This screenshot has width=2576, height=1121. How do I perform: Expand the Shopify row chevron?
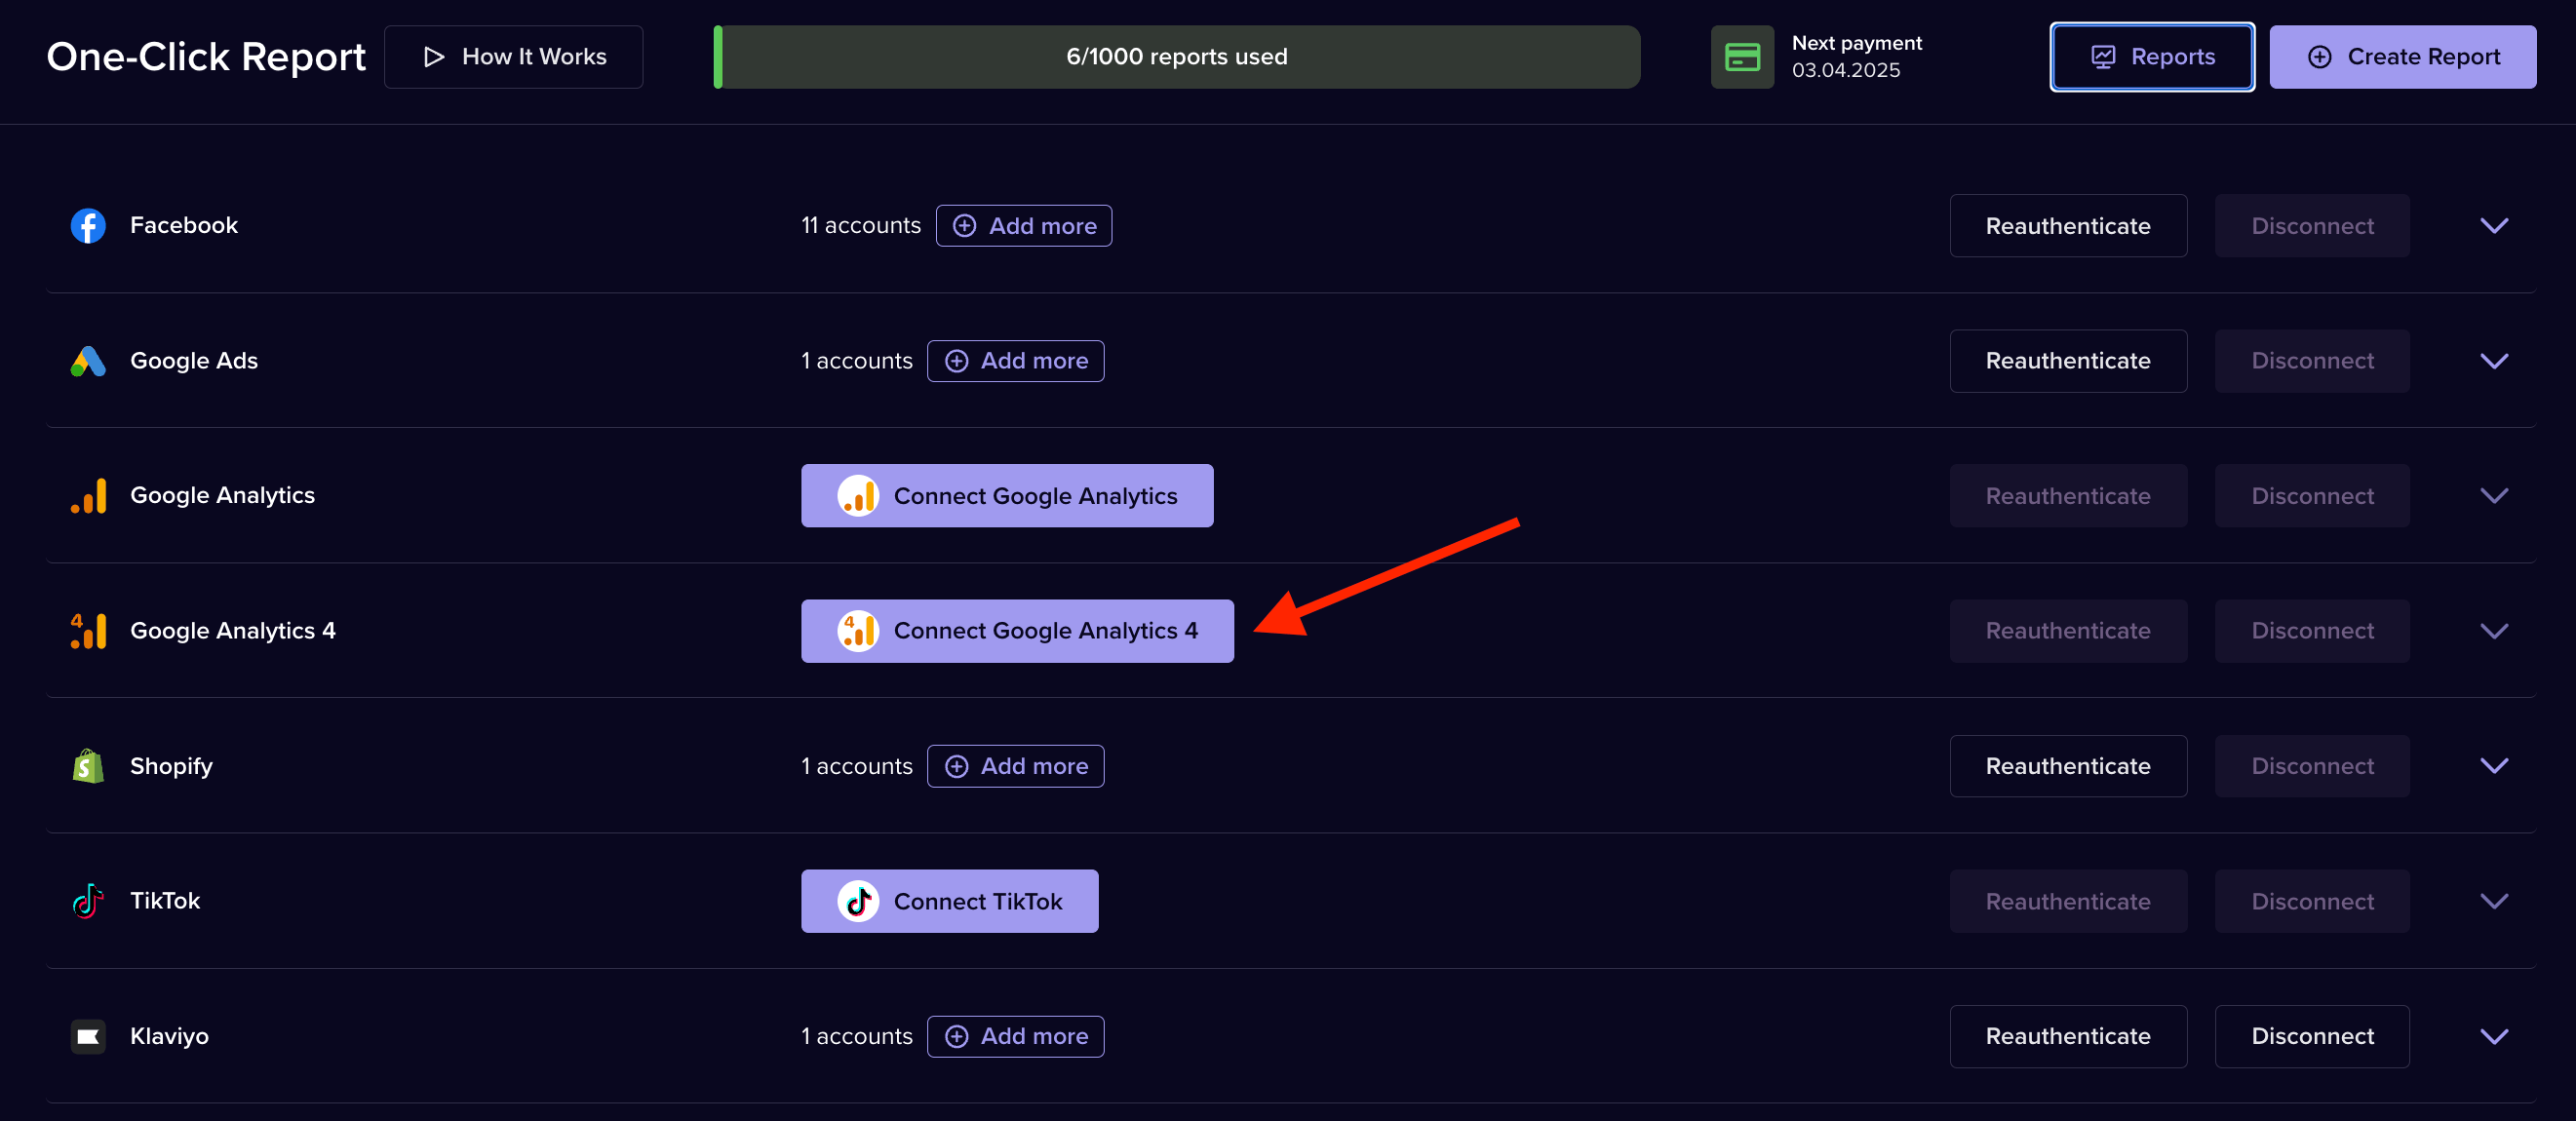click(x=2494, y=766)
